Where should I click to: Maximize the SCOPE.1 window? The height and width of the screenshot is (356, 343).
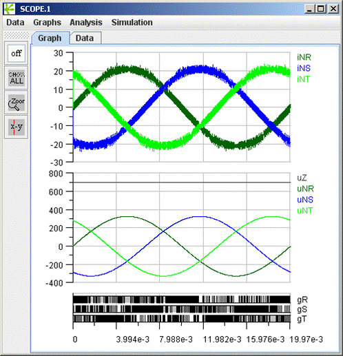coord(321,9)
